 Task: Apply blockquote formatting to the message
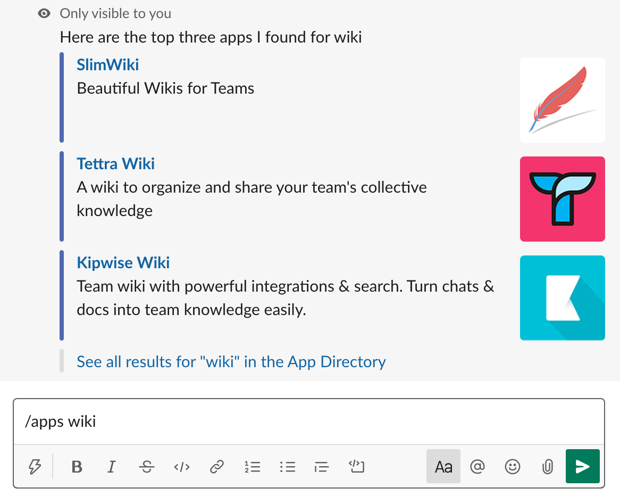click(322, 467)
